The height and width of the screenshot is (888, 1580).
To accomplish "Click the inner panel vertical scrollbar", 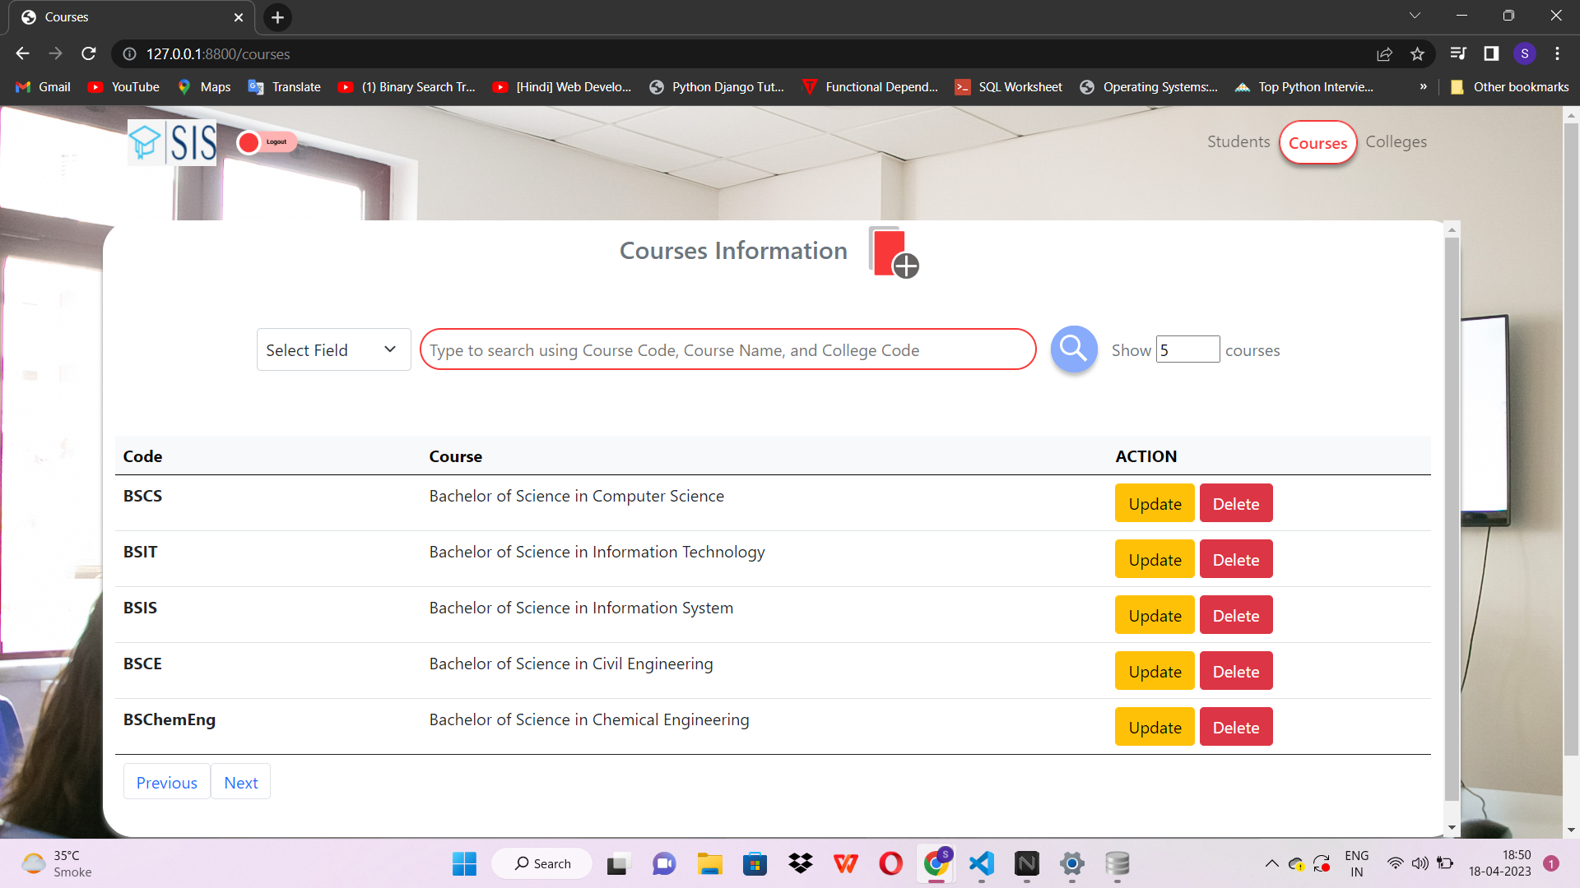I will pos(1452,518).
